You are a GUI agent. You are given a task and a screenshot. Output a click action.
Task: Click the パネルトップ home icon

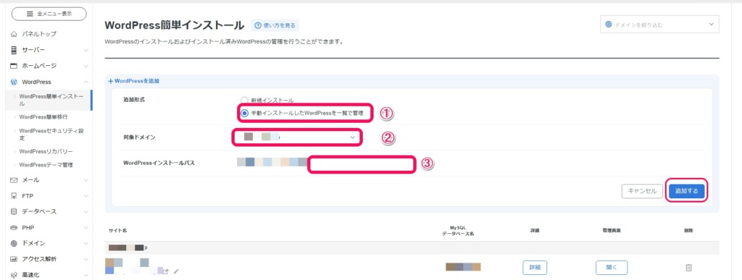(14, 34)
